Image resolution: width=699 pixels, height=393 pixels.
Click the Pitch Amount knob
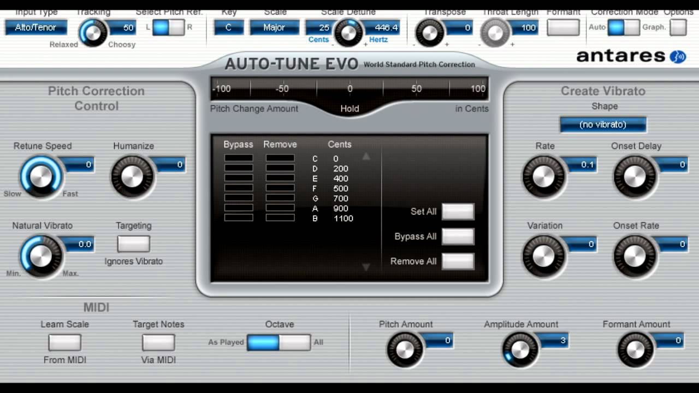pyautogui.click(x=405, y=349)
